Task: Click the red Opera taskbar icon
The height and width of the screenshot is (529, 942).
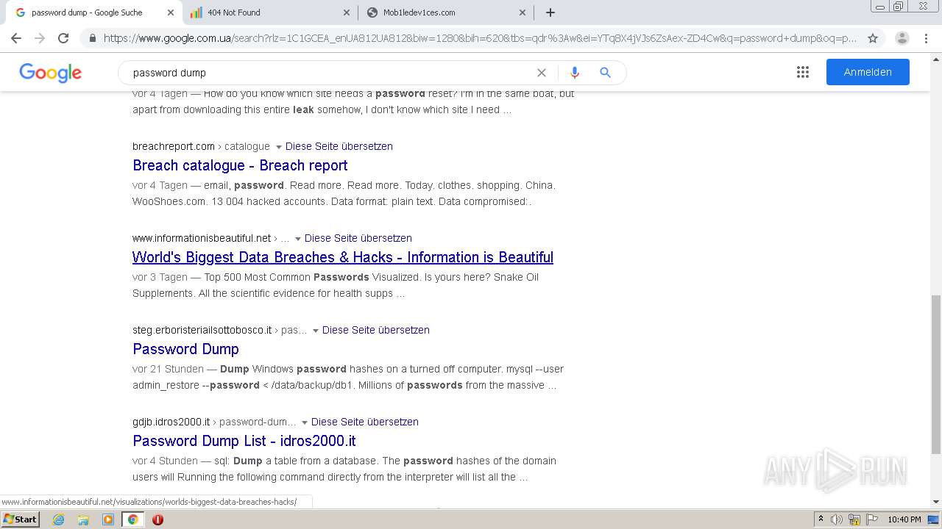Action: coord(157,519)
